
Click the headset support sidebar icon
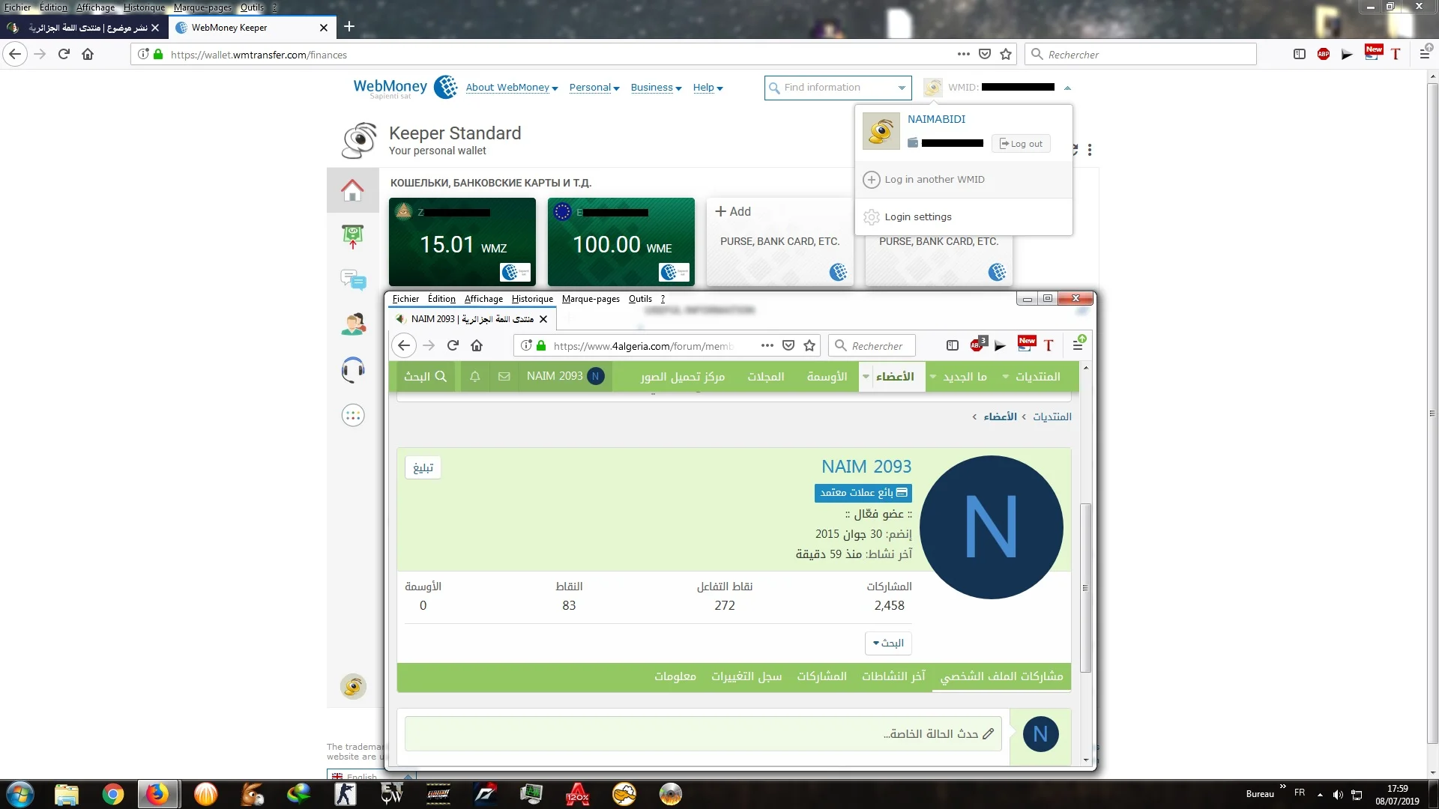[x=353, y=369]
